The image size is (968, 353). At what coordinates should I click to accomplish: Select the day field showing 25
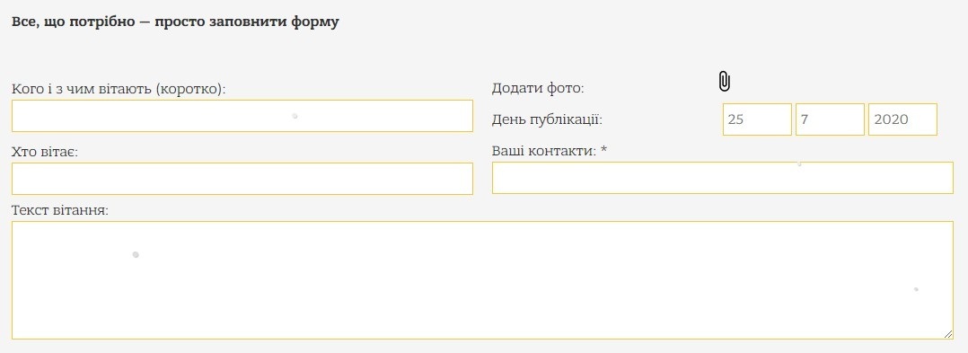[x=757, y=119]
